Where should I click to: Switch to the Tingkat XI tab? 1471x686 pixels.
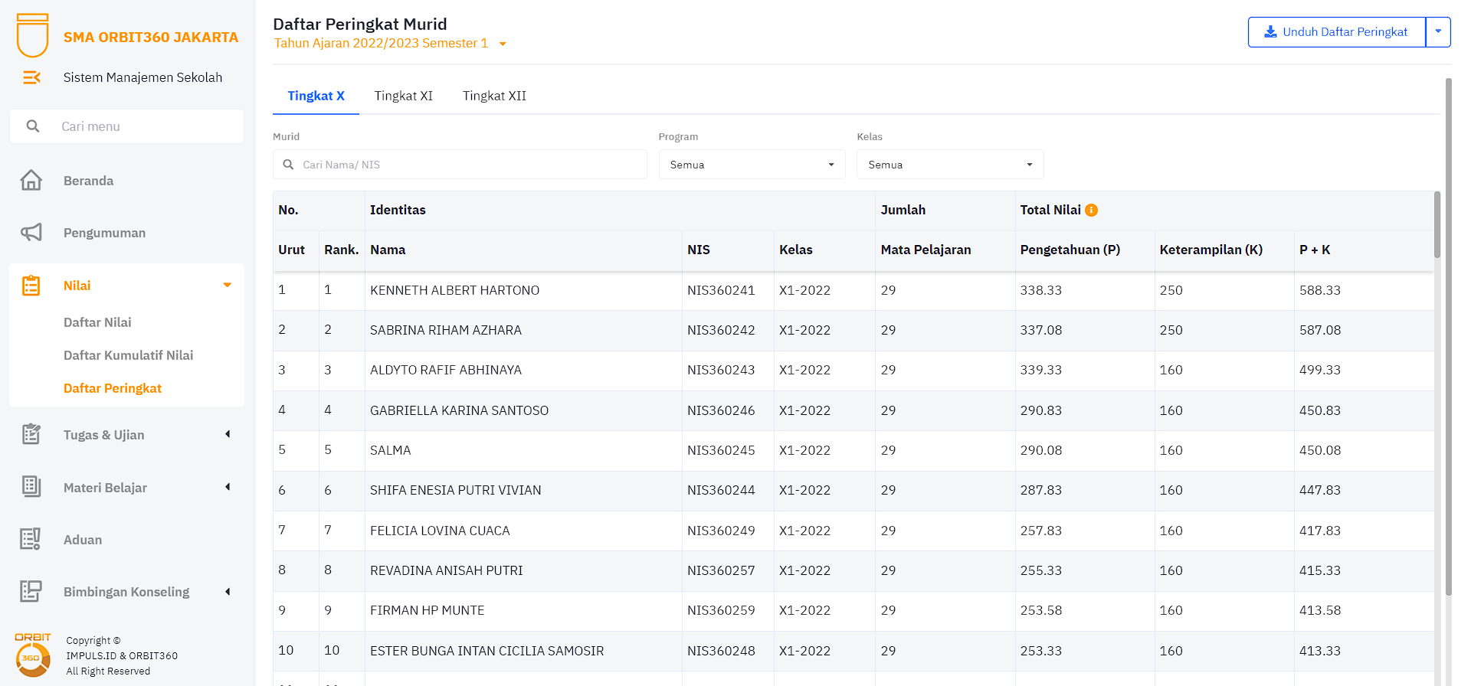pyautogui.click(x=403, y=96)
